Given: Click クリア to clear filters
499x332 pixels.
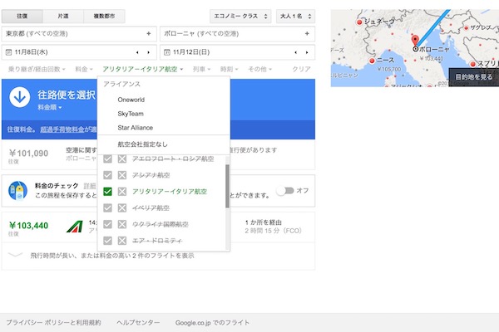Looking at the screenshot, I should (301, 69).
